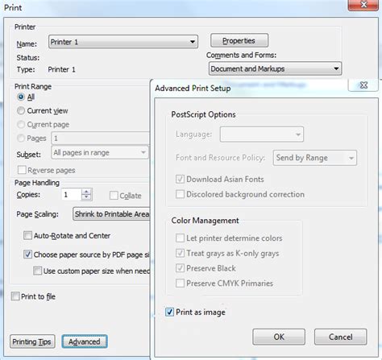Image resolution: width=382 pixels, height=360 pixels.
Task: Toggle Discolored background correction checkbox
Action: pos(180,194)
